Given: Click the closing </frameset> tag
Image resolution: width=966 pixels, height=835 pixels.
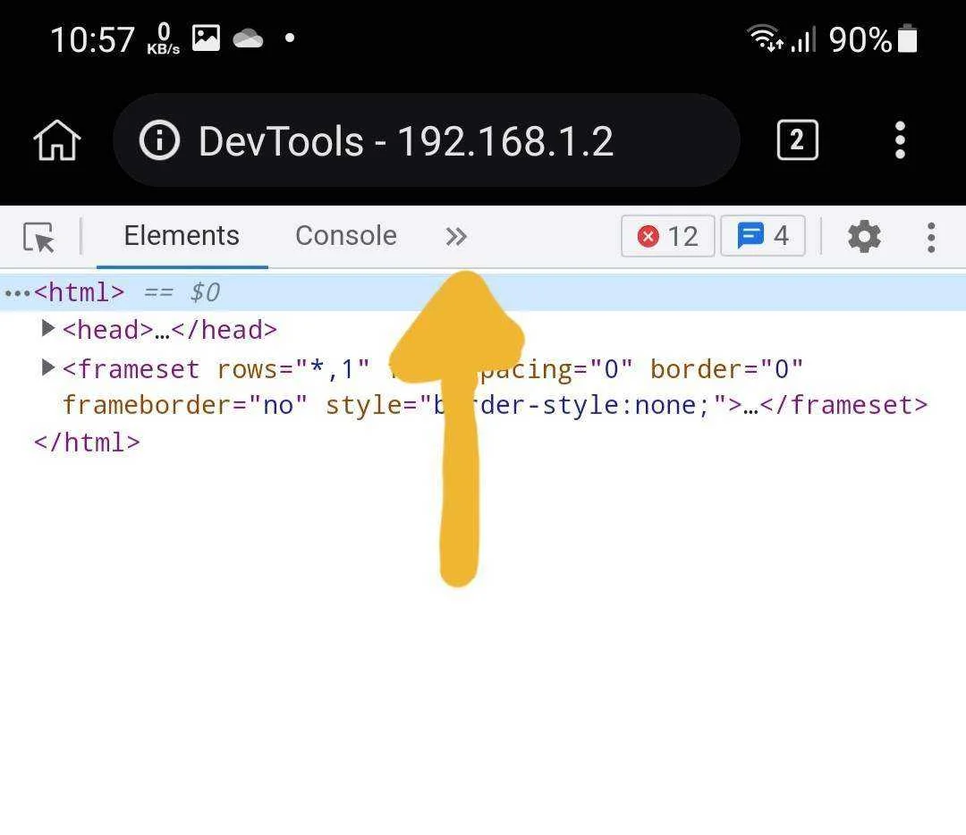Looking at the screenshot, I should [844, 405].
